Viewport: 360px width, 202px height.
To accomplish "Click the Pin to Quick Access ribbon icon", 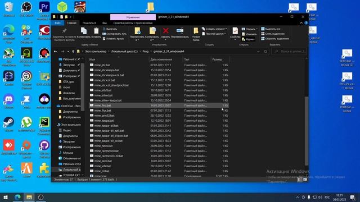I will [64, 31].
